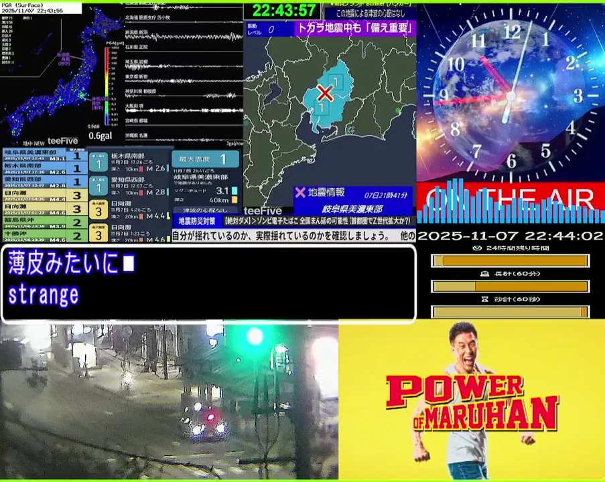Click the POWER OF MARUHAN advertisement

472,400
